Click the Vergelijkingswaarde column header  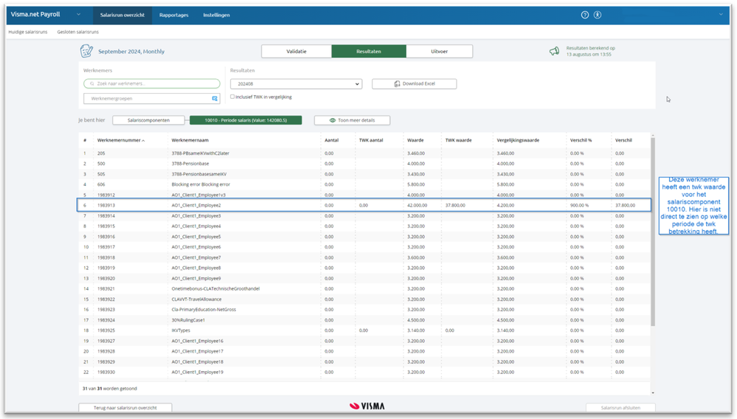pos(518,140)
